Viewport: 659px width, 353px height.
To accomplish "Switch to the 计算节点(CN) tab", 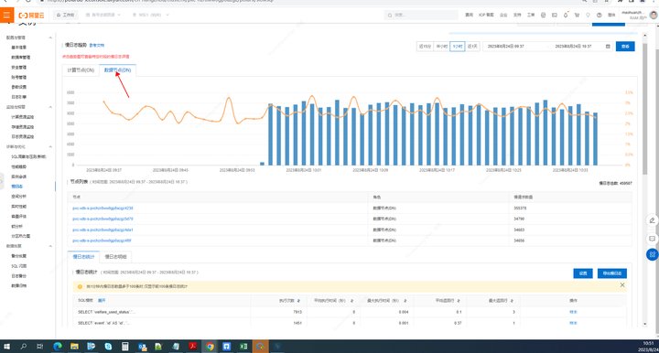I will (81, 70).
